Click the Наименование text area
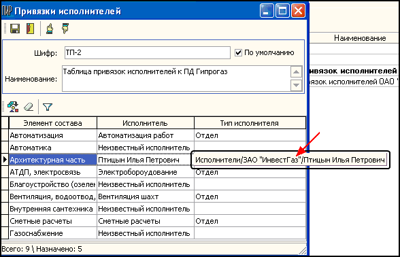 click(176, 79)
